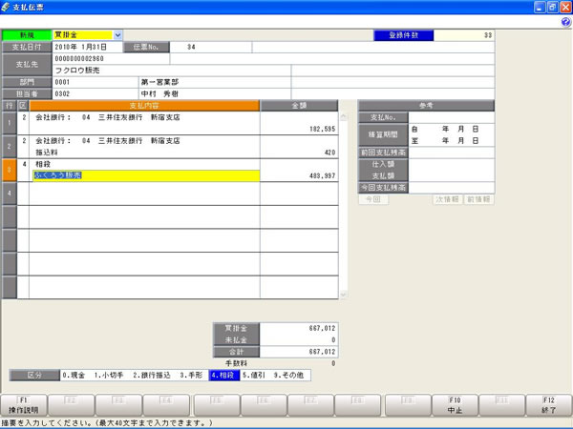Click the 振込料 text in row 2
Image resolution: width=573 pixels, height=429 pixels.
47,153
